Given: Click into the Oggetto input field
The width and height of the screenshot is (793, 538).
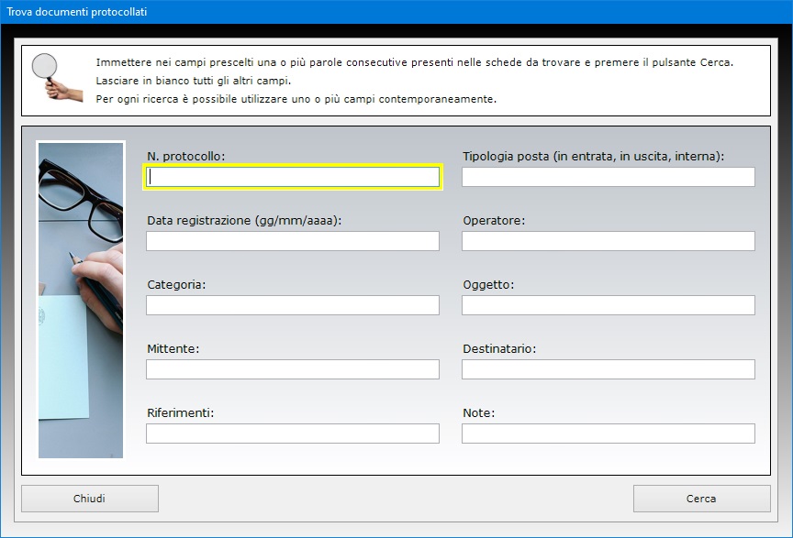Looking at the screenshot, I should point(609,305).
